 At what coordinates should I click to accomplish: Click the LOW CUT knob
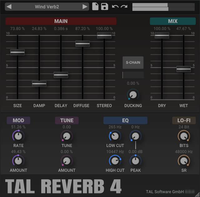115,136
